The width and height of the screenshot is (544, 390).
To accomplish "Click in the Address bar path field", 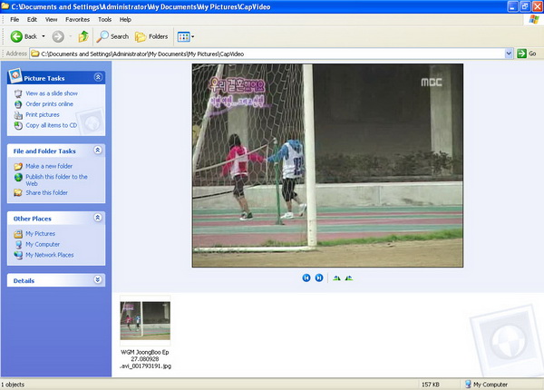I will (267, 54).
